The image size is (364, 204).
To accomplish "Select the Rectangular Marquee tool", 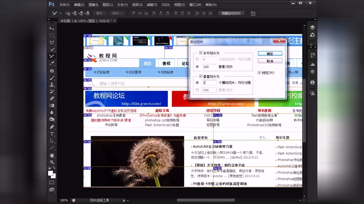I will click(52, 36).
